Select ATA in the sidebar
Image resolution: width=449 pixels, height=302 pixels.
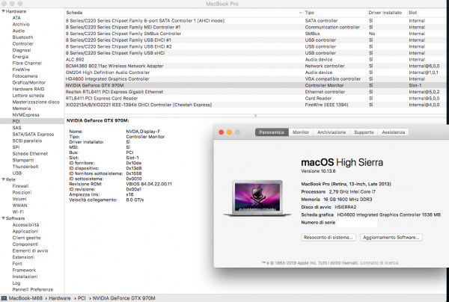16,18
